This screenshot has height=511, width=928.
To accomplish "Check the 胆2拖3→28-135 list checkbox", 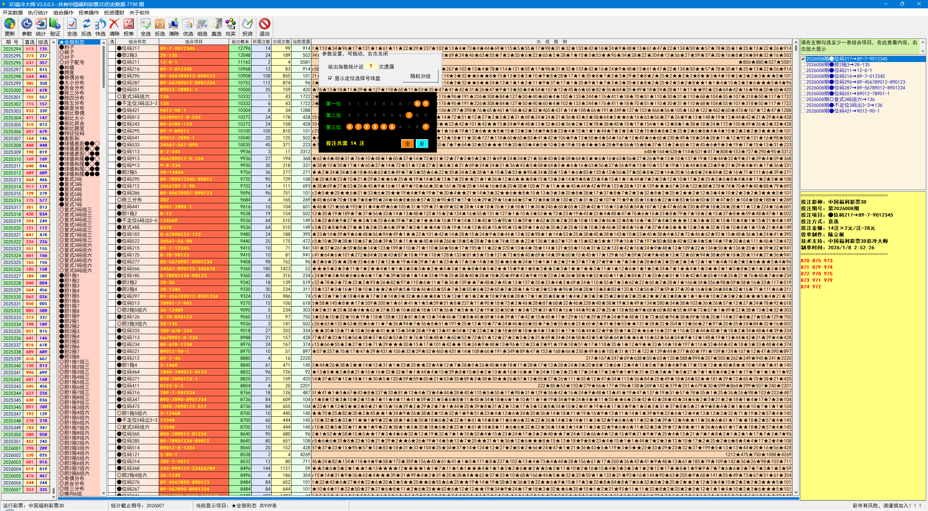I will click(803, 65).
